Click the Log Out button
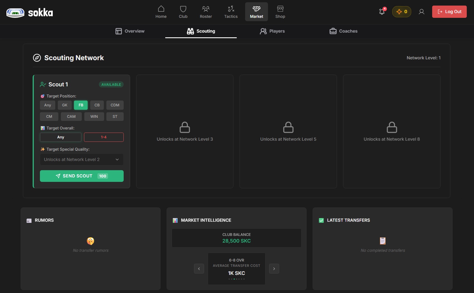Image resolution: width=474 pixels, height=293 pixels. 449,12
